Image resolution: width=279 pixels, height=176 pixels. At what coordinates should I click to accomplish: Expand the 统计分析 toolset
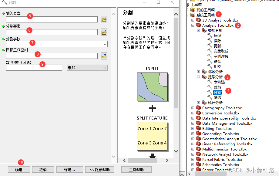point(198,103)
